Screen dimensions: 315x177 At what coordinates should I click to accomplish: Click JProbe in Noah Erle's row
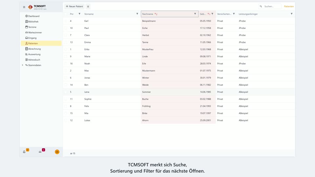click(x=242, y=63)
